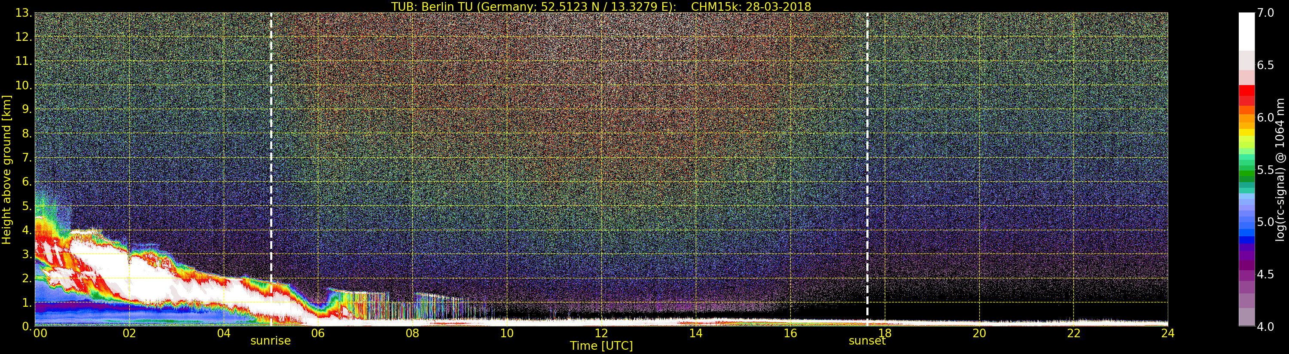1289x354 pixels.
Task: Click the "04" time axis tick label
Action: click(x=224, y=333)
